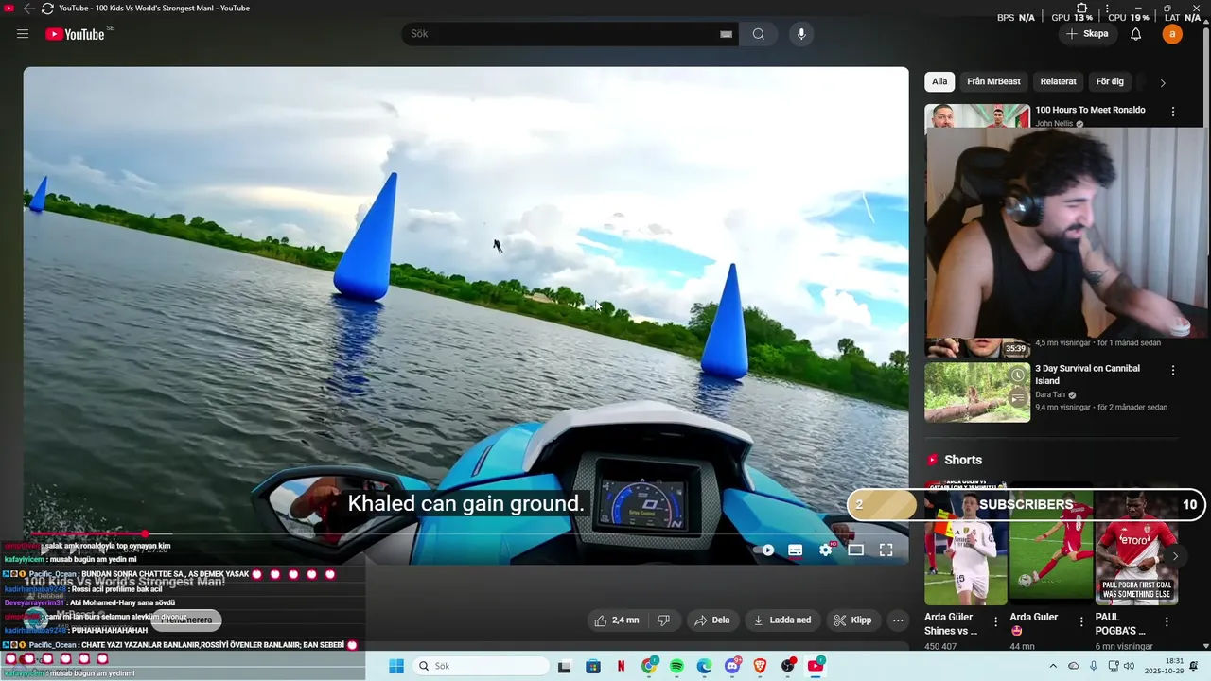Open the OneDrive cloud tray icon
1211x681 pixels.
(1073, 666)
